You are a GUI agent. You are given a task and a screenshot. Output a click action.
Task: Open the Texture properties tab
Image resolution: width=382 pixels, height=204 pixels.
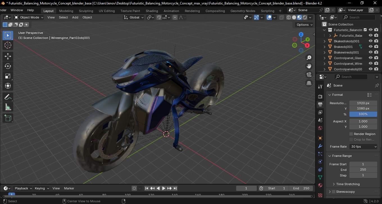click(x=320, y=195)
